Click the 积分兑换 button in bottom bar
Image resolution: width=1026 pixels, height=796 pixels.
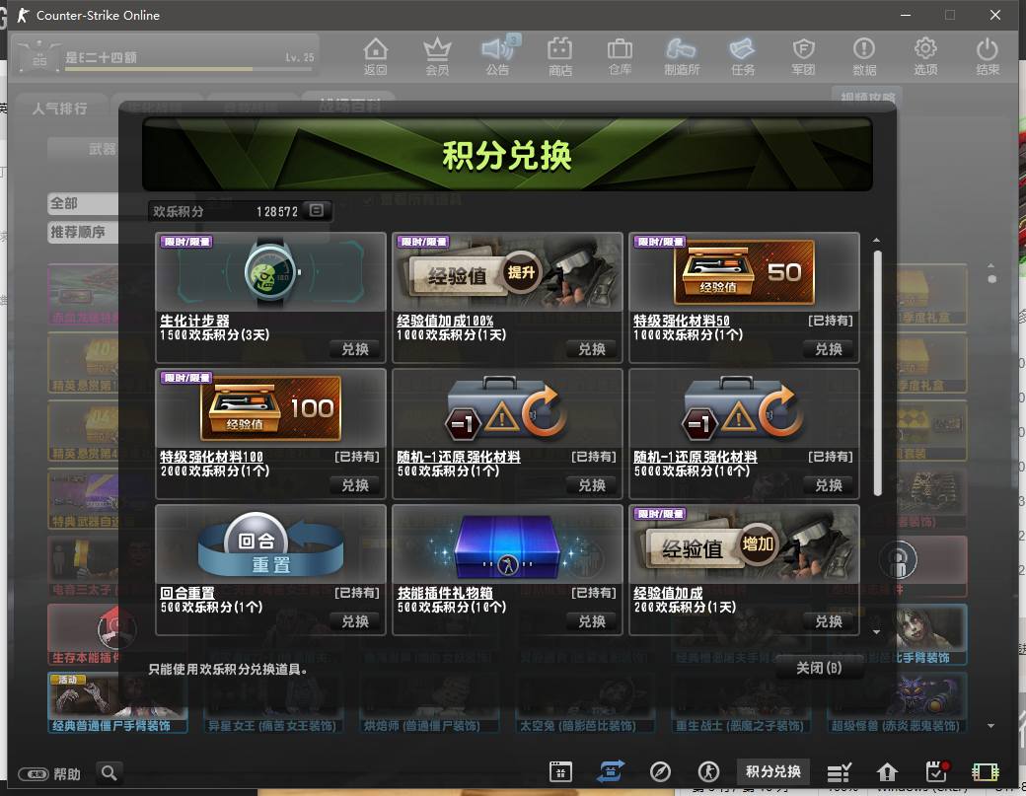click(773, 771)
